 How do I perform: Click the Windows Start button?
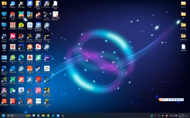(x=4, y=116)
